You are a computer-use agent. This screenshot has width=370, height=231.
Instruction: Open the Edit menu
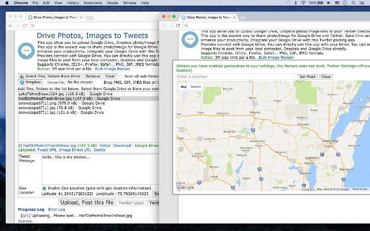click(x=46, y=3)
